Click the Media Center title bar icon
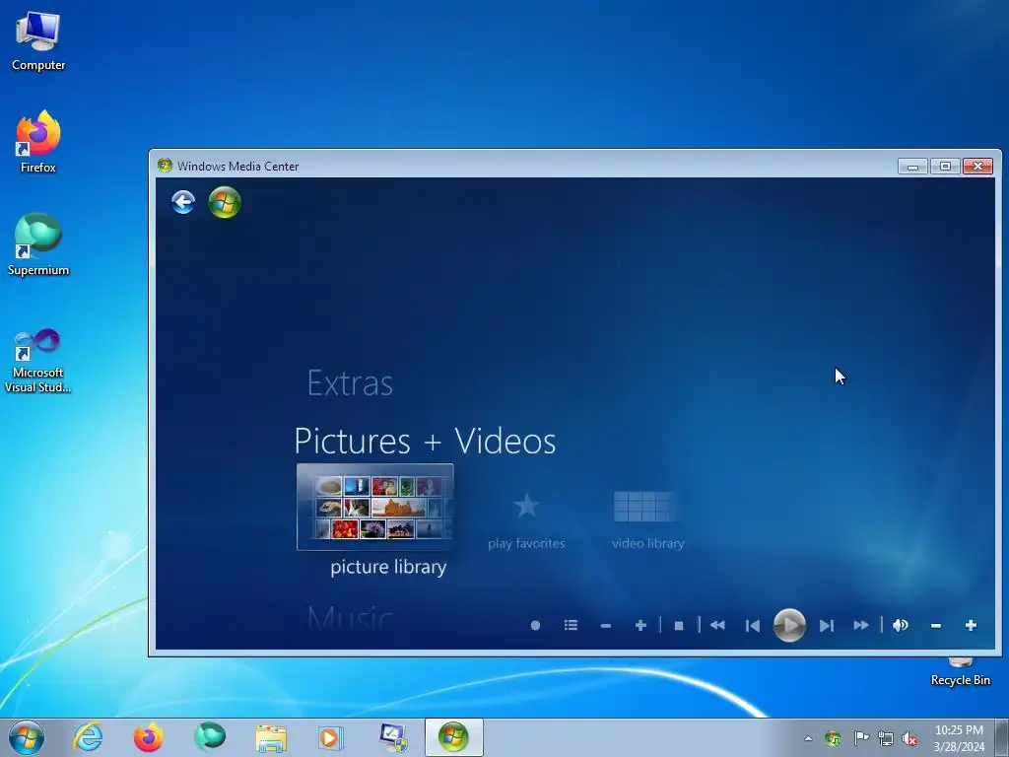 [165, 166]
